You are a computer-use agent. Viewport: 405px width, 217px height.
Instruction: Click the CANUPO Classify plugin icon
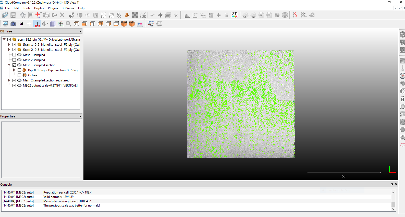pyautogui.click(x=159, y=24)
